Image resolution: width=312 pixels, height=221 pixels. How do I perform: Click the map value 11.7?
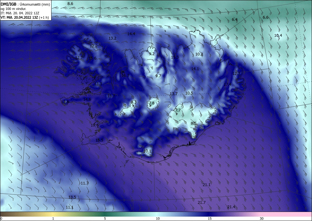85,183
